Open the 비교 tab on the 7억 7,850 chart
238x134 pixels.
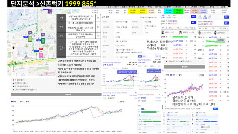point(134,68)
